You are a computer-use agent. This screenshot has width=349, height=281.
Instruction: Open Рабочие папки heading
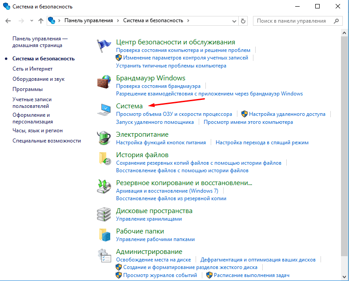point(140,231)
